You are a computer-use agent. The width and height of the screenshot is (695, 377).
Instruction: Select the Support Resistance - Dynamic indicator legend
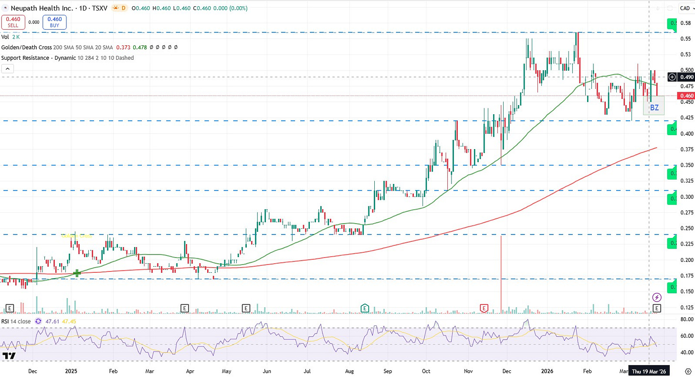pyautogui.click(x=67, y=58)
